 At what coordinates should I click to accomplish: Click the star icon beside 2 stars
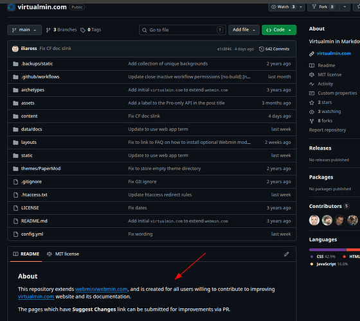click(312, 103)
